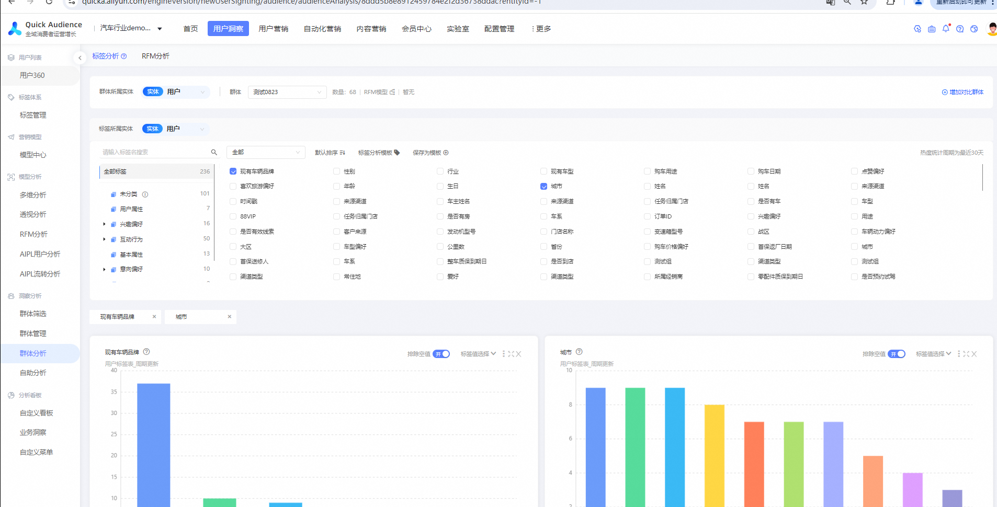This screenshot has width=997, height=507.
Task: Open 自定义看板 in sidebar
Action: point(37,413)
